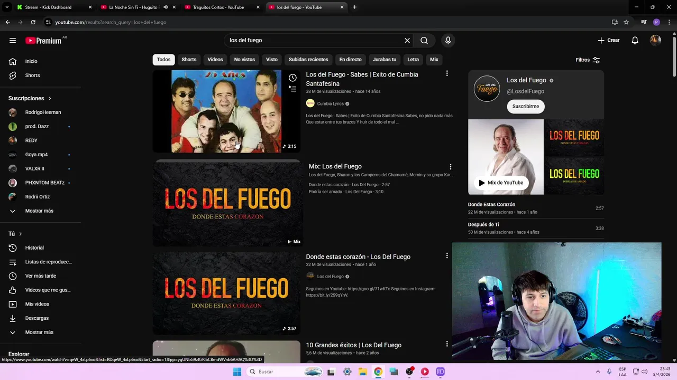The image size is (677, 380).
Task: Select the No vistos filter chip
Action: click(244, 60)
